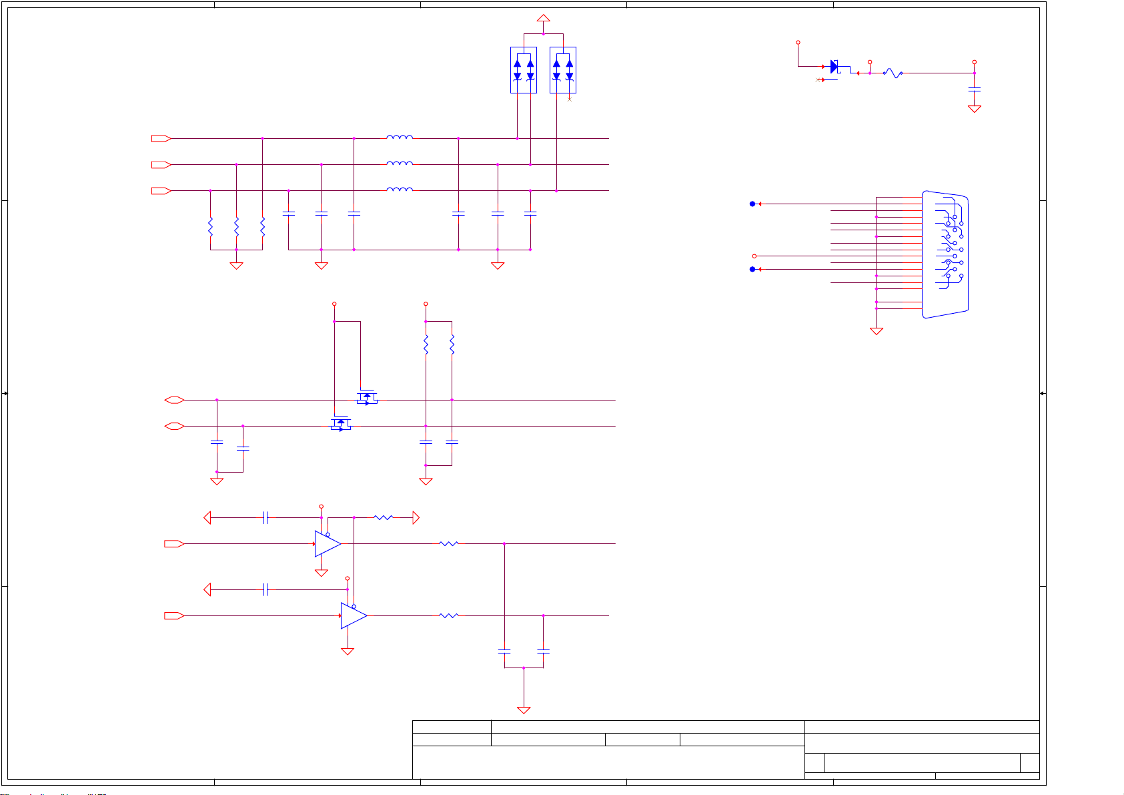
Task: Click the top inductor on first signal line
Action: pos(399,138)
